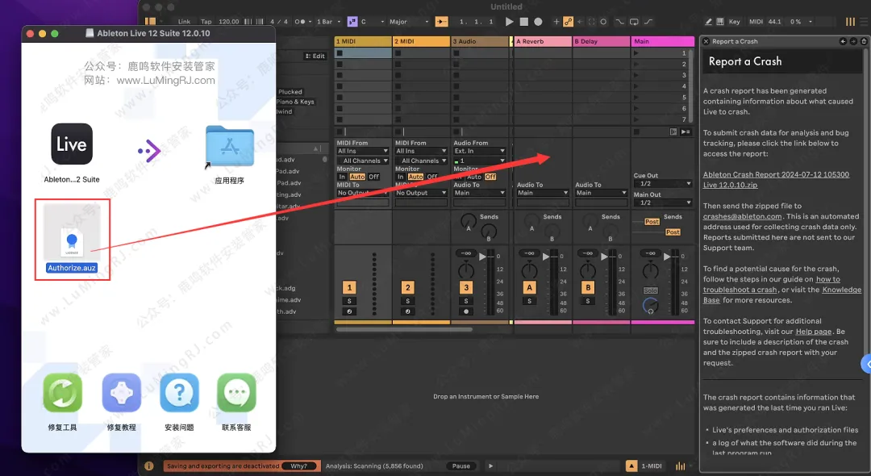
Task: Click the 修复教程 tutorial icon
Action: (121, 393)
